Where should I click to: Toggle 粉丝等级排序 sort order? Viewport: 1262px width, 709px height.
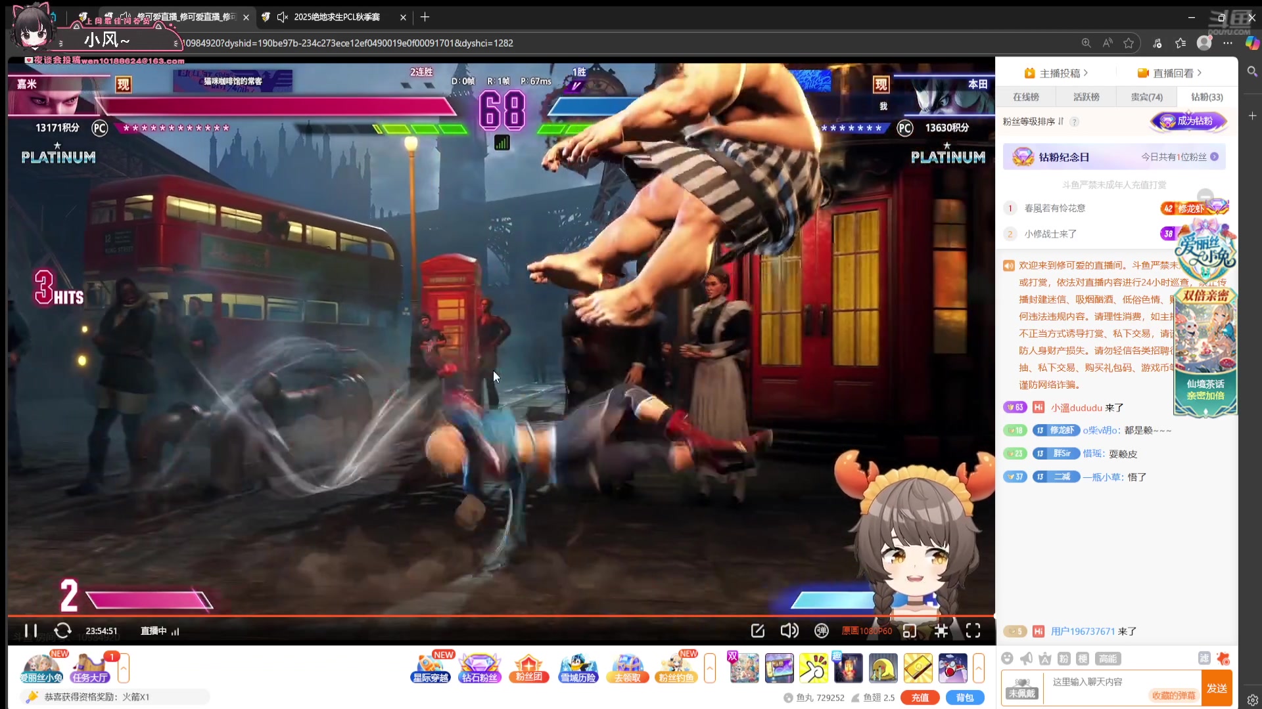1033,121
